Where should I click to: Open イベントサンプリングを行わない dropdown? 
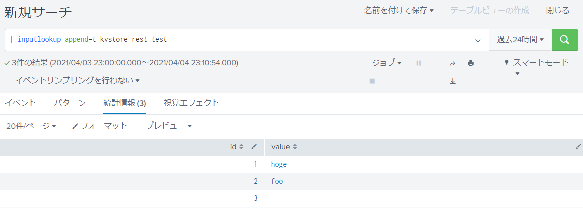tap(77, 80)
